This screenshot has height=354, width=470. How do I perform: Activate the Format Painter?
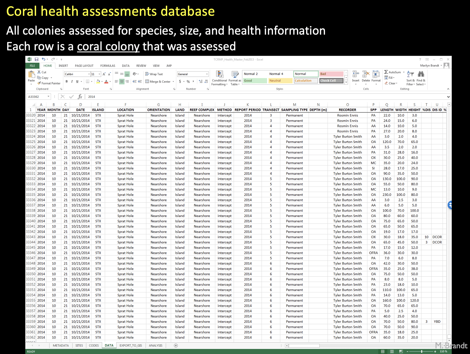pos(49,83)
